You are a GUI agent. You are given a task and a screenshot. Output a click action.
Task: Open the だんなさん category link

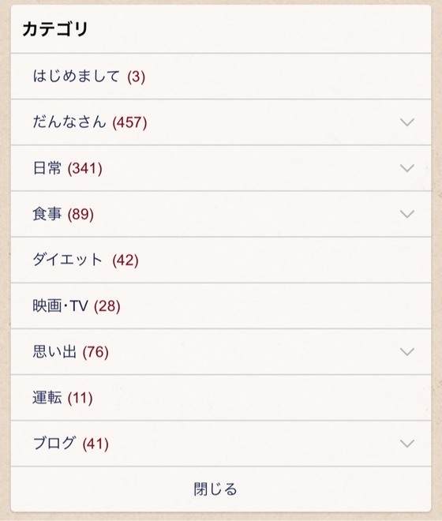(90, 122)
